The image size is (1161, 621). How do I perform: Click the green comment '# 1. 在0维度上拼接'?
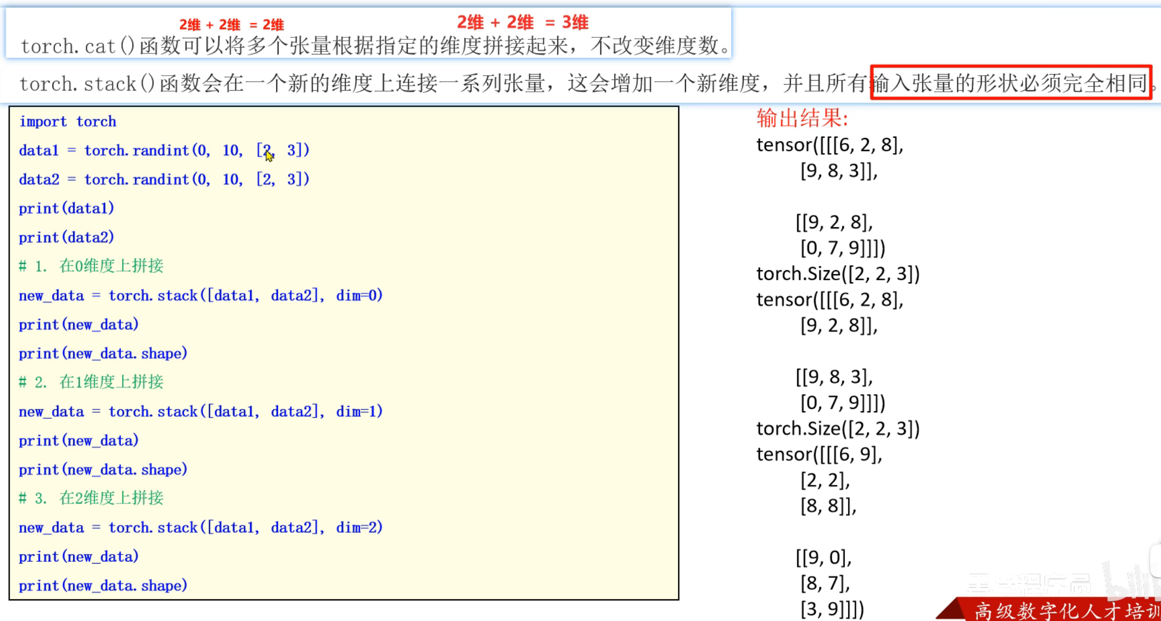coord(91,266)
